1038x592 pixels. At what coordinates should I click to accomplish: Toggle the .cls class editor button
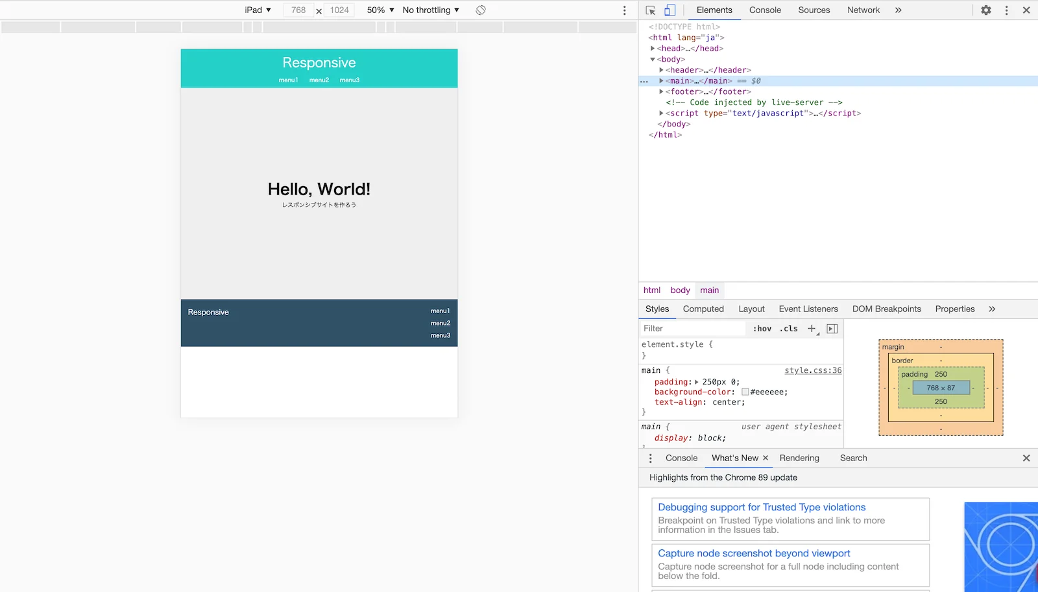(x=789, y=329)
